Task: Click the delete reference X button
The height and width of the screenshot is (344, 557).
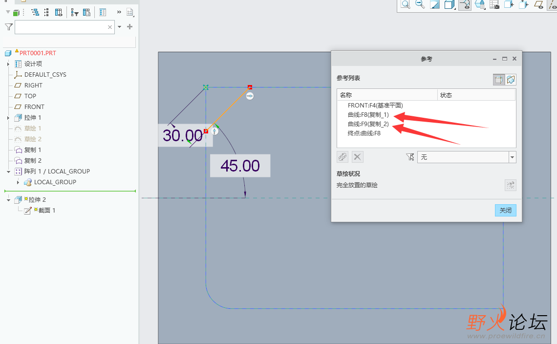Action: pyautogui.click(x=357, y=157)
